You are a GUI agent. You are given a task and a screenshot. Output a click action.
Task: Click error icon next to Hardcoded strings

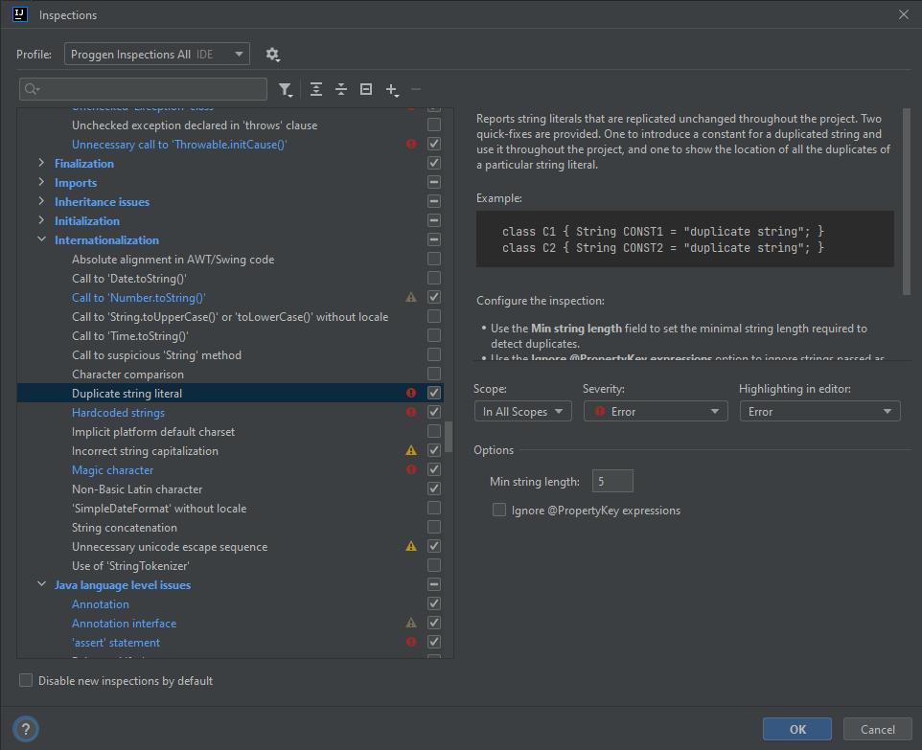(x=411, y=412)
